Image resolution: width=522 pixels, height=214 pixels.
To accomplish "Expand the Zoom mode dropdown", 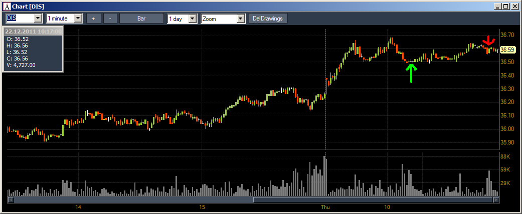I will (x=241, y=18).
